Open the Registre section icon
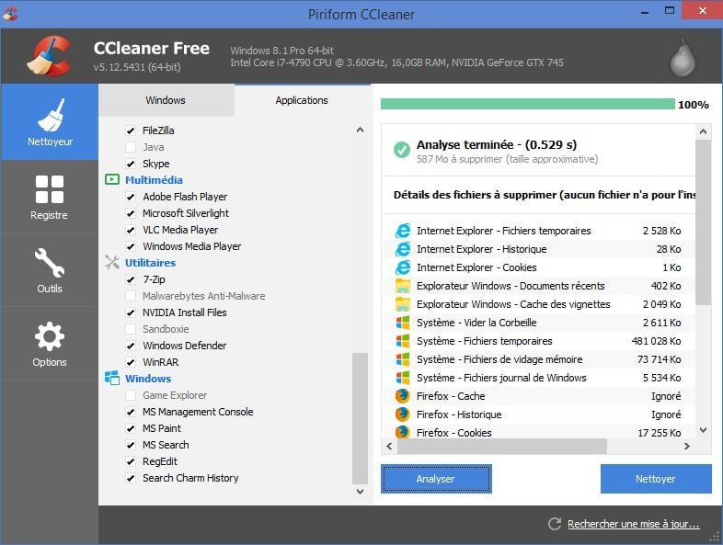This screenshot has width=723, height=545. 50,197
